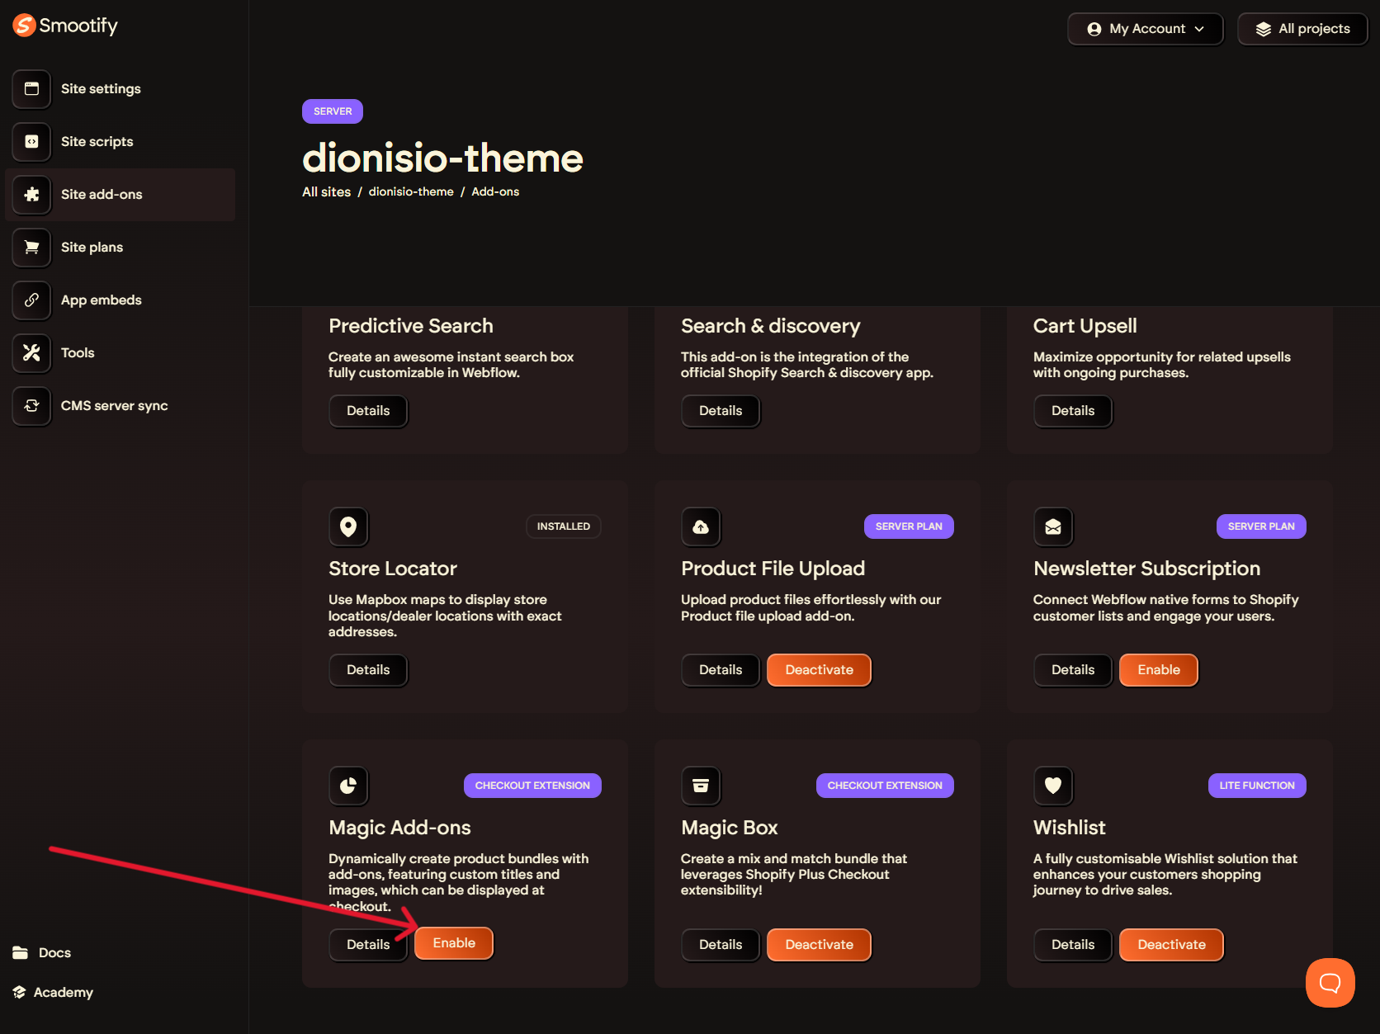This screenshot has height=1034, width=1380.
Task: Open the All projects menu
Action: [1302, 29]
